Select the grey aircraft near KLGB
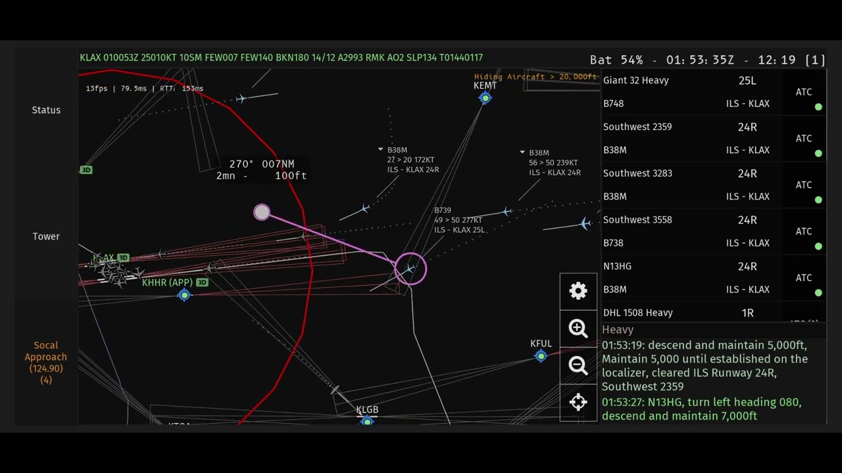Image resolution: width=842 pixels, height=473 pixels. click(x=335, y=391)
